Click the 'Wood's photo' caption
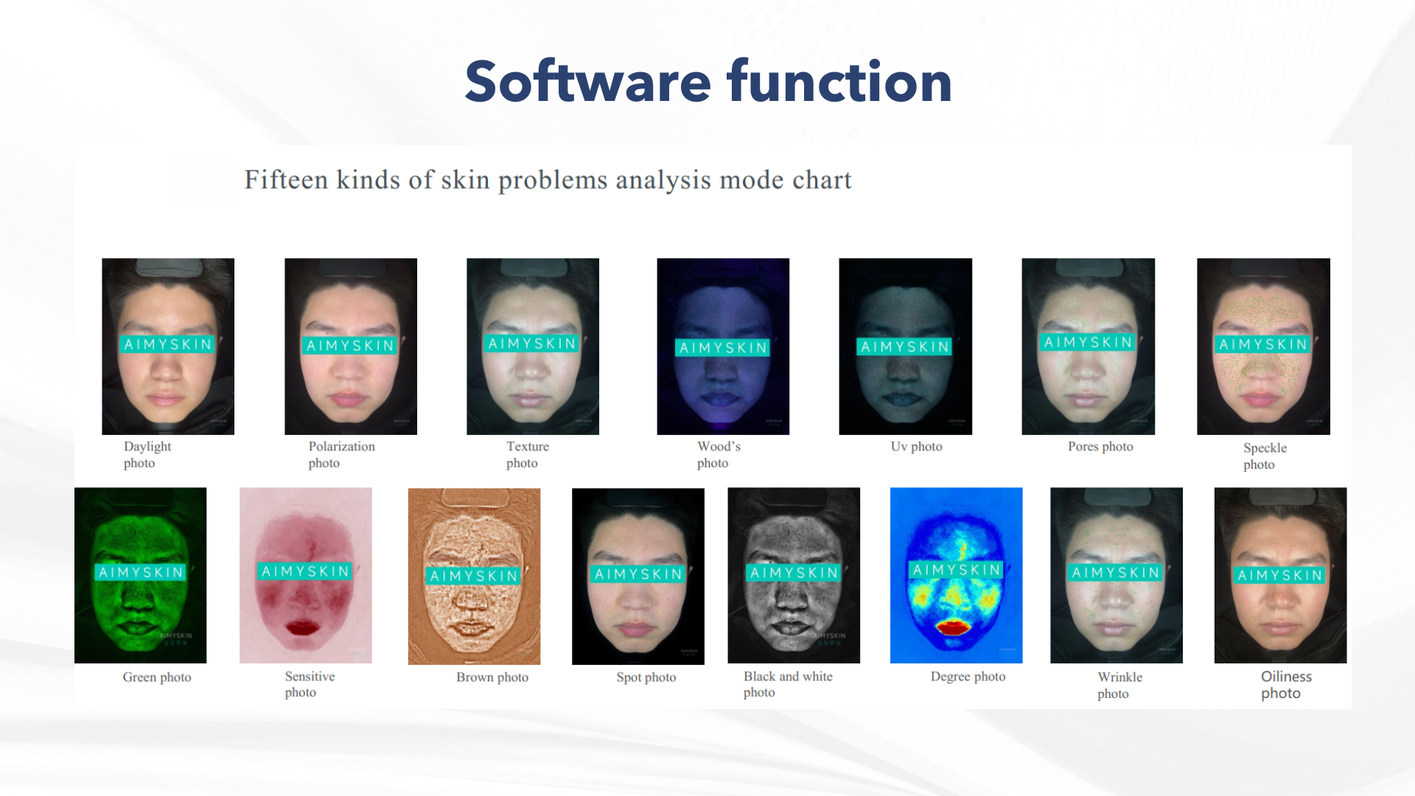Screen dimensions: 1415x796 (719, 455)
